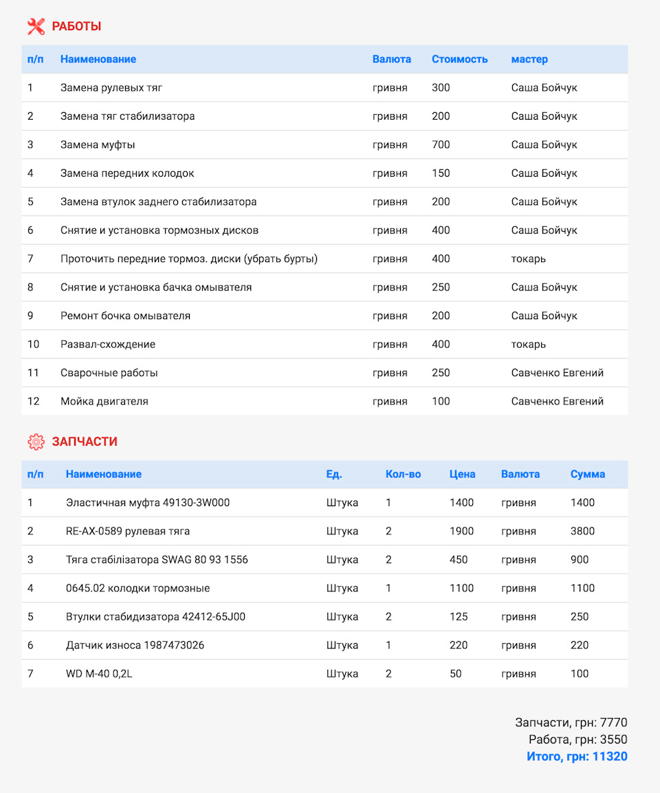
Task: Click the Итого, грн: 11320 total
Action: (577, 757)
